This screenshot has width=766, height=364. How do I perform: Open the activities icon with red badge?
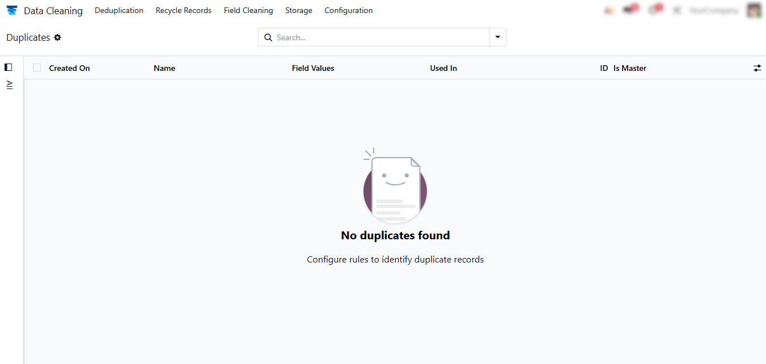pos(654,10)
